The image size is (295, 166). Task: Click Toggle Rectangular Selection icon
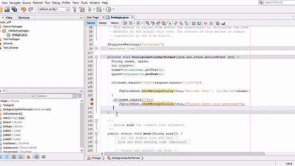pos(169,23)
